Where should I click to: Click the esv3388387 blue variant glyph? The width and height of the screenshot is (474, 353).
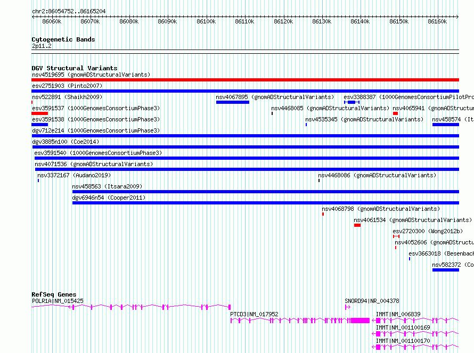[x=352, y=102]
